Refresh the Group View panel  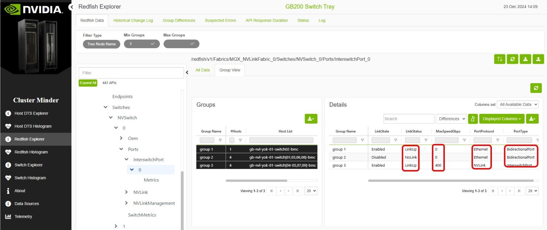536,88
